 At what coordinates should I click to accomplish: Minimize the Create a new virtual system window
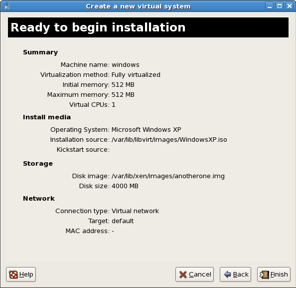click(270, 6)
